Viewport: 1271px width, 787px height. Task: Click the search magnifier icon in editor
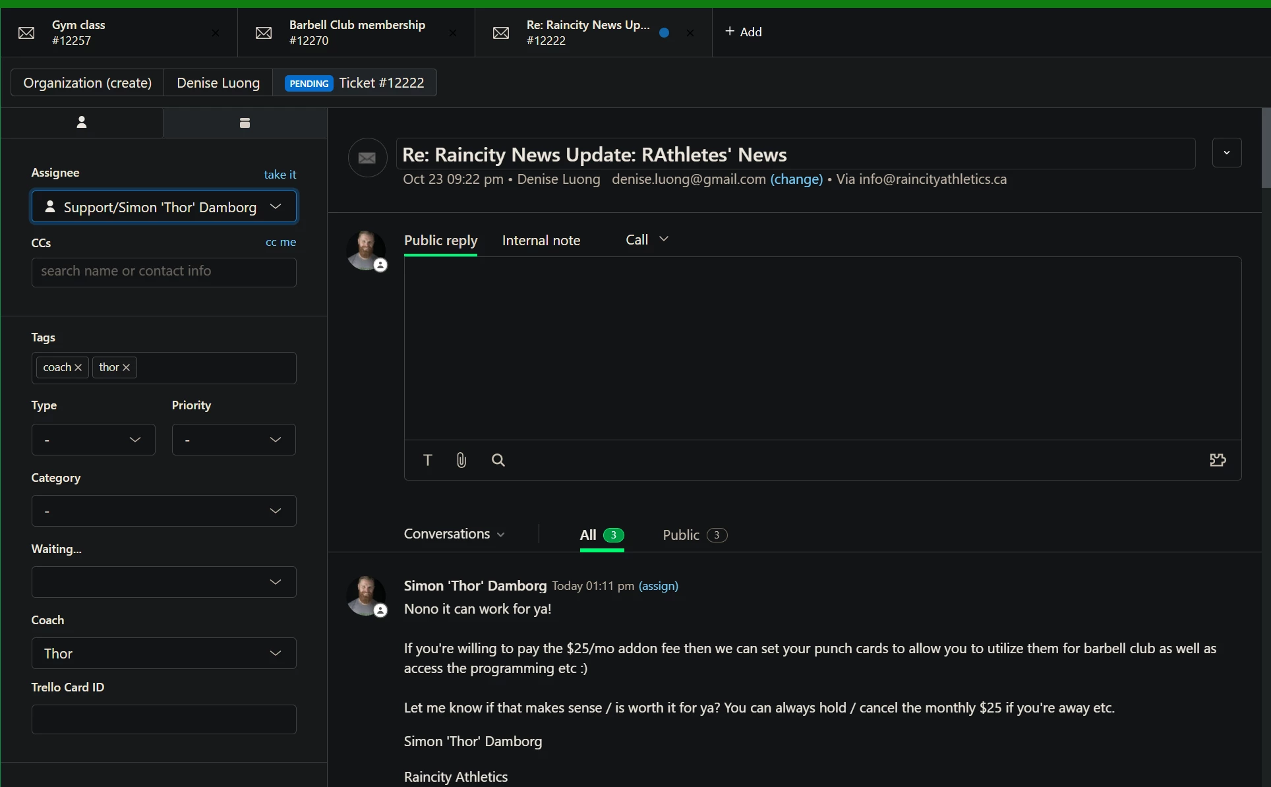(x=498, y=460)
